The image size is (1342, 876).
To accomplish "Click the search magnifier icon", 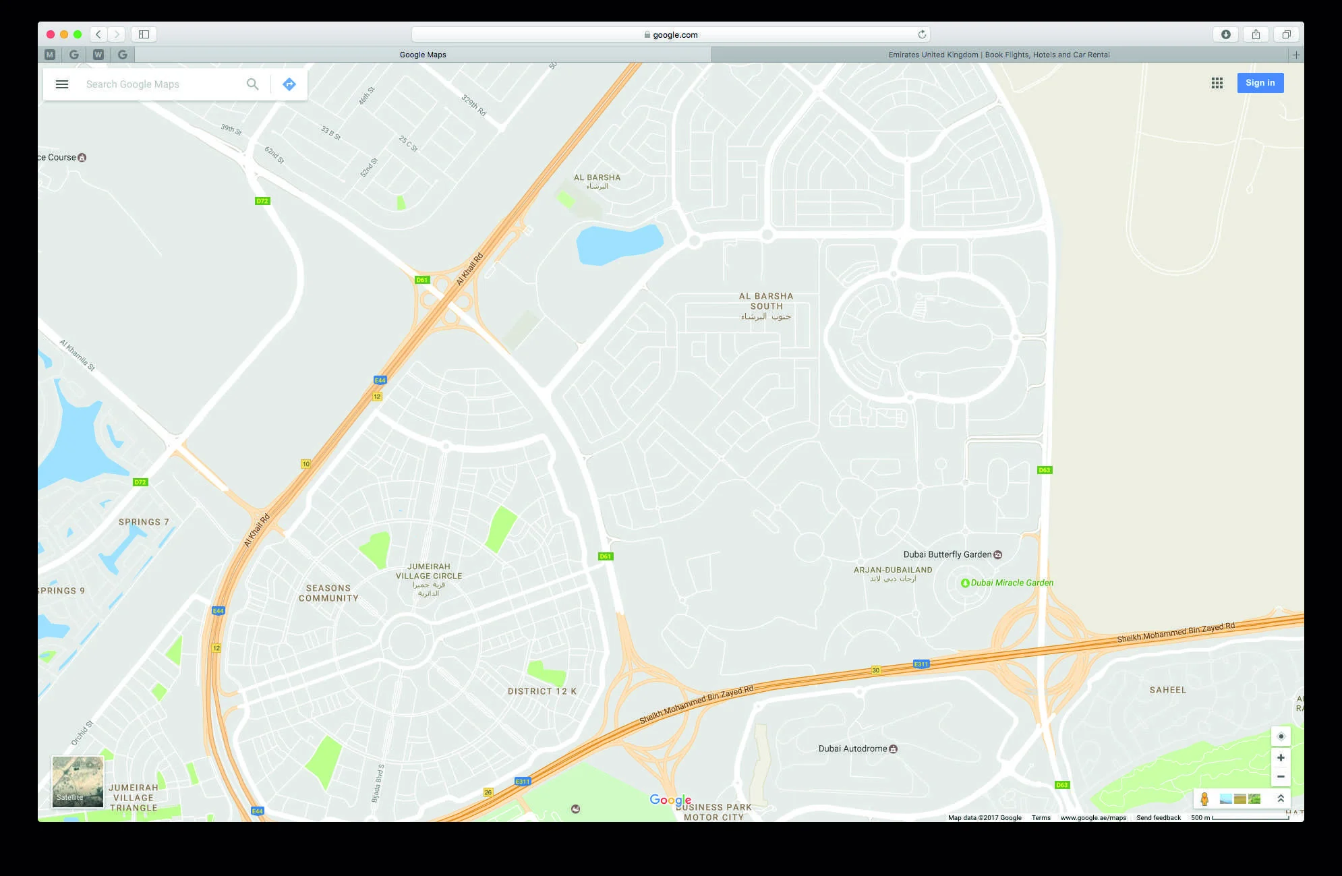I will (x=253, y=84).
